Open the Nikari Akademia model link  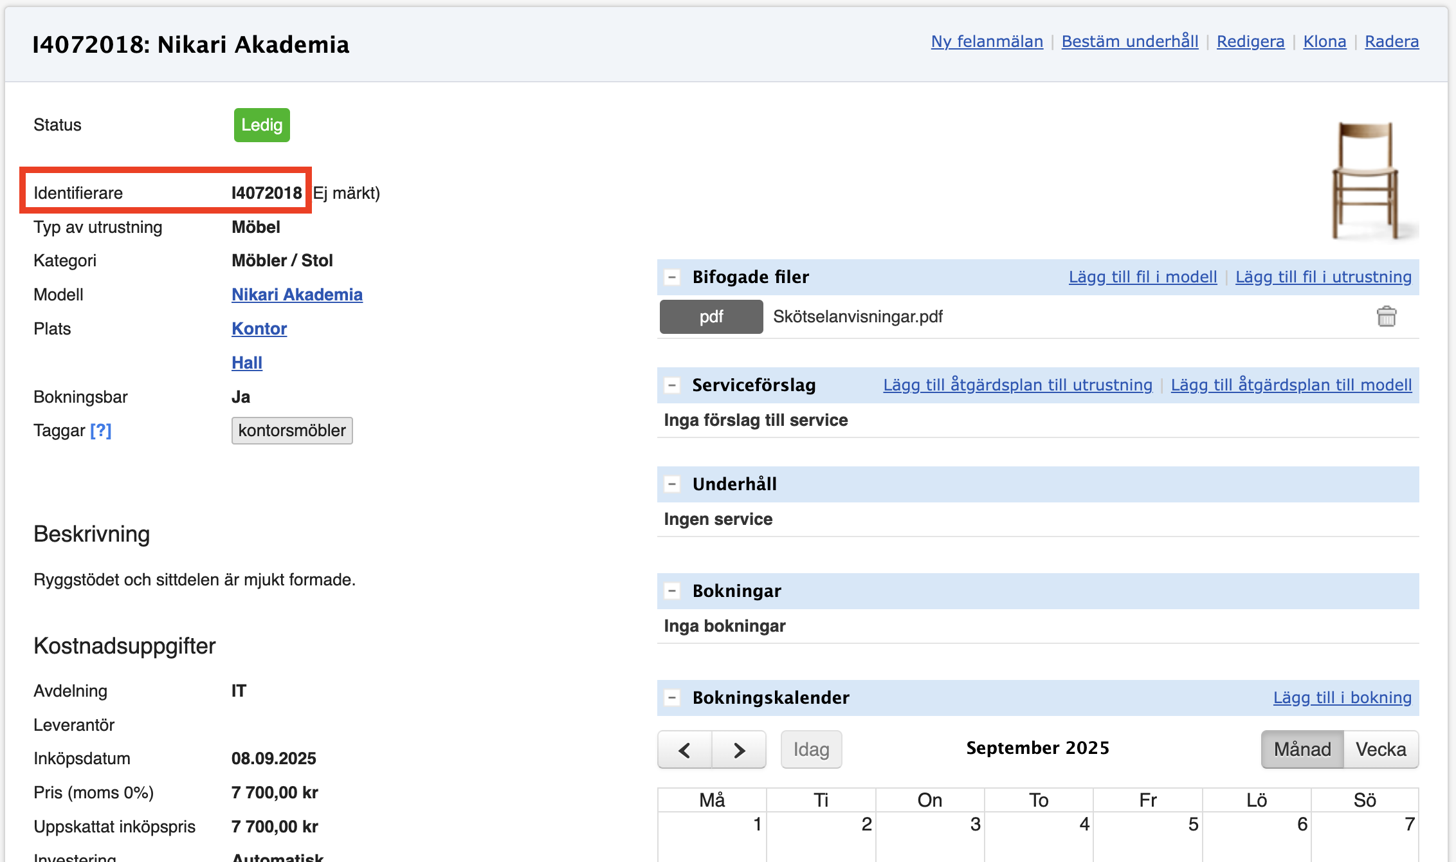tap(296, 295)
